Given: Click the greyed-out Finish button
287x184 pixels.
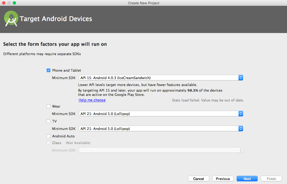Looking at the screenshot, I should point(271,179).
